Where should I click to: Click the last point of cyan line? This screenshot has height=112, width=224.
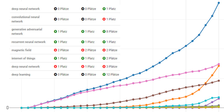click(x=219, y=97)
